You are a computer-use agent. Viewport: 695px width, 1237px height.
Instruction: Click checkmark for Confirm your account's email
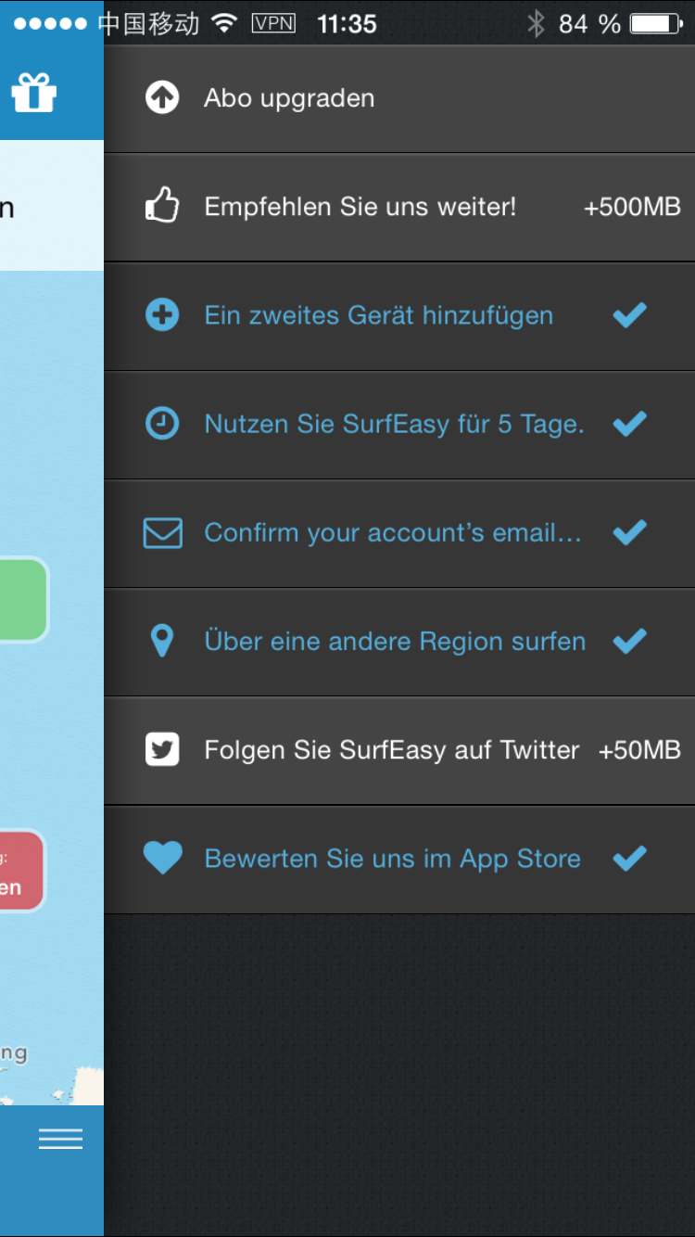[x=630, y=532]
